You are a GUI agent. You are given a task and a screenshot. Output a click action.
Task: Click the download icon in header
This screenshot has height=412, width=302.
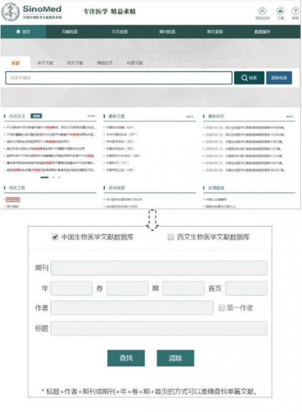point(280,11)
